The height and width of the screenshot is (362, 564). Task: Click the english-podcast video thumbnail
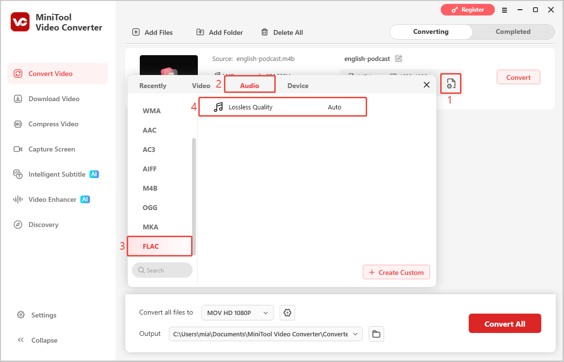point(169,65)
